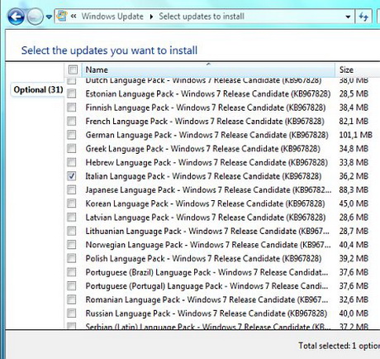Select the Portuguese (Brazil) Language Pack row text
The width and height of the screenshot is (380, 359).
(x=207, y=272)
